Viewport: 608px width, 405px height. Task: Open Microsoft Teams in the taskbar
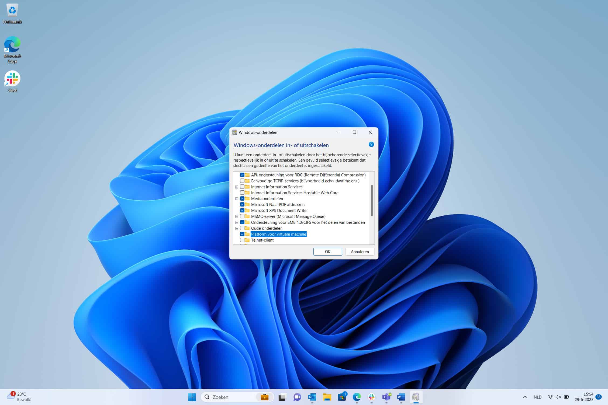(x=386, y=397)
